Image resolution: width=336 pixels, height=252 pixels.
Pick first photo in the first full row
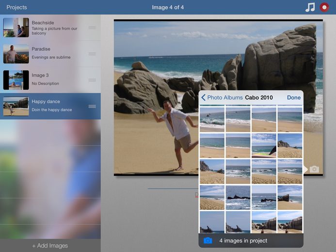coord(212,120)
